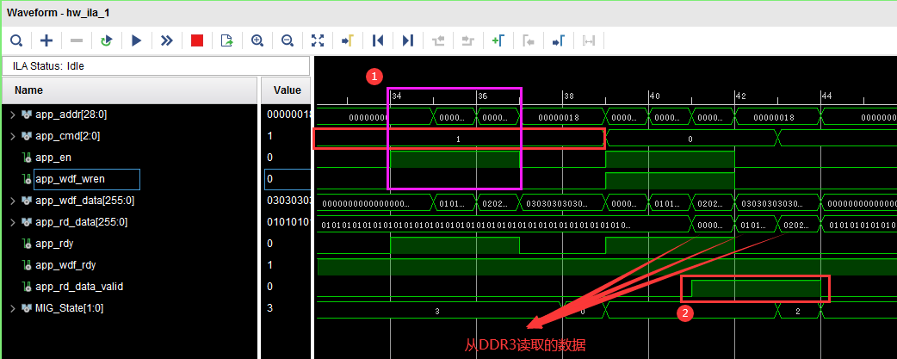Select the app_en signal row
Image resolution: width=897 pixels, height=359 pixels.
coord(129,158)
